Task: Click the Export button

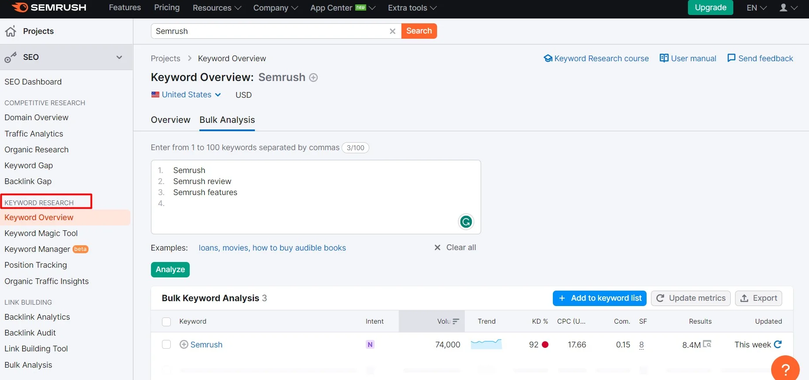Action: click(x=758, y=298)
